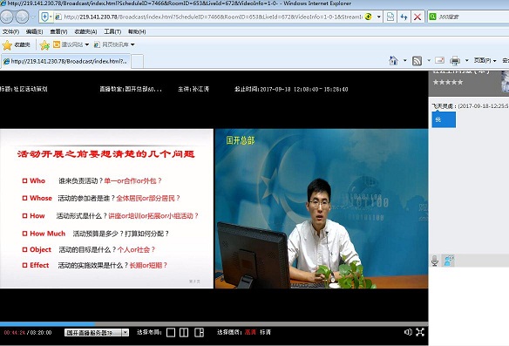The image size is (509, 346).
Task: Select the two-column split layout icon
Action: [184, 332]
